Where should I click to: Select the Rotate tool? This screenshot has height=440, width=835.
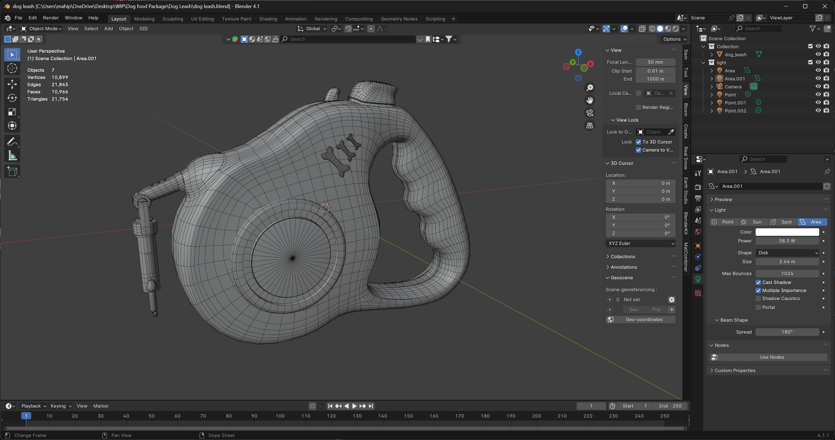click(x=12, y=98)
